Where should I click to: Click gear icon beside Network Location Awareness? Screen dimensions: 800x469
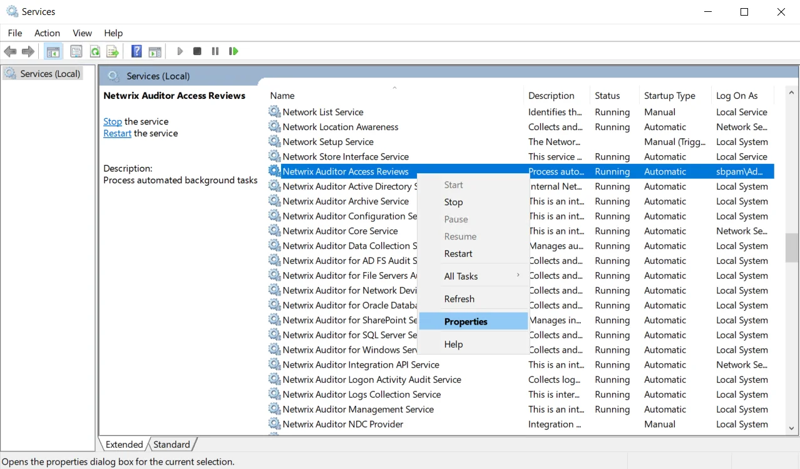[274, 126]
